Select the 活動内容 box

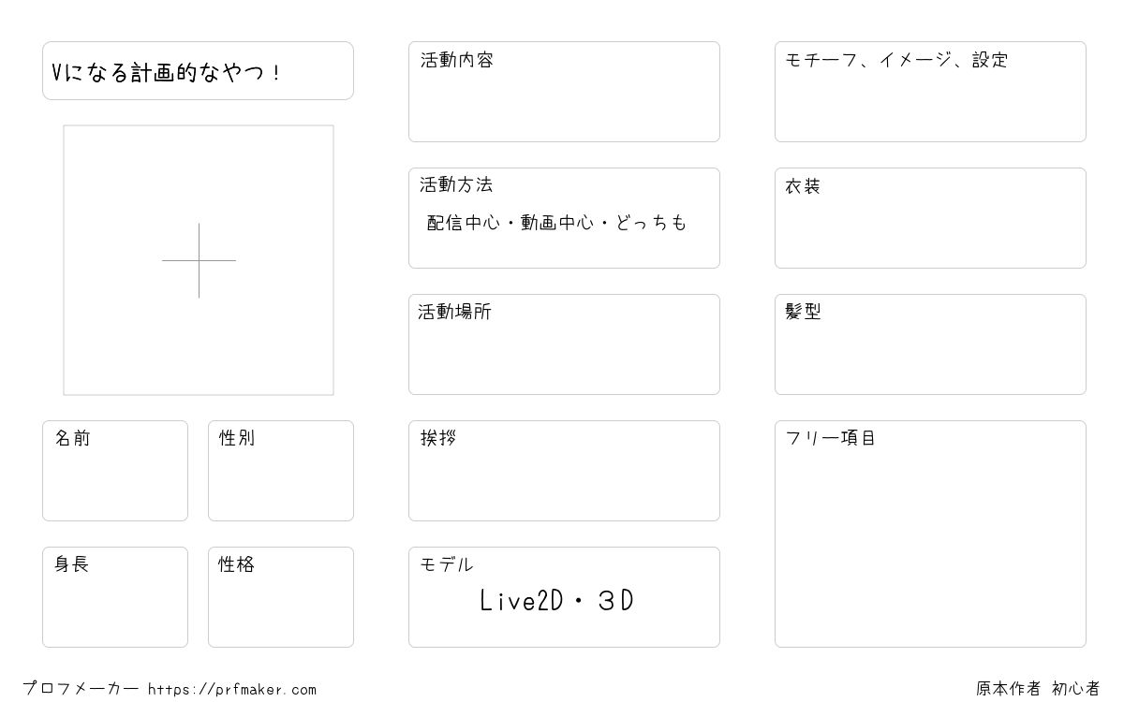[x=564, y=92]
